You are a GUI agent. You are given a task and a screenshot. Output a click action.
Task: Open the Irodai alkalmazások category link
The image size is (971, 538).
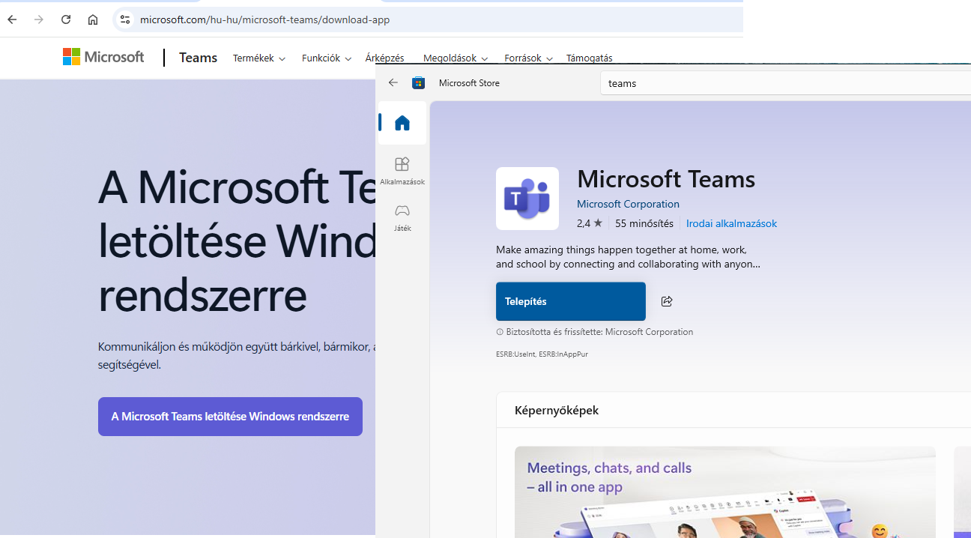click(731, 223)
